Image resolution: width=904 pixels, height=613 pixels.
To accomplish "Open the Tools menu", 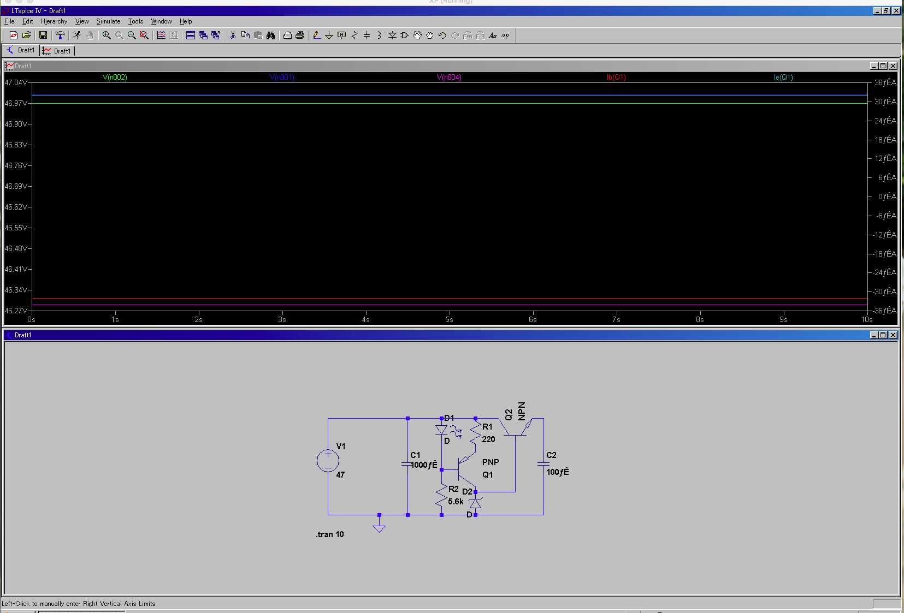I will tap(135, 21).
